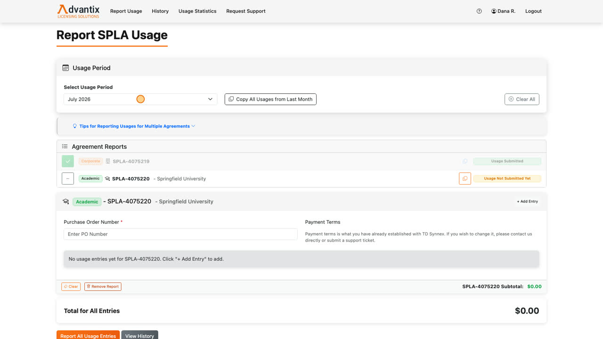This screenshot has height=339, width=603.
Task: Click the building icon beside SPLA-4075219
Action: (x=108, y=161)
